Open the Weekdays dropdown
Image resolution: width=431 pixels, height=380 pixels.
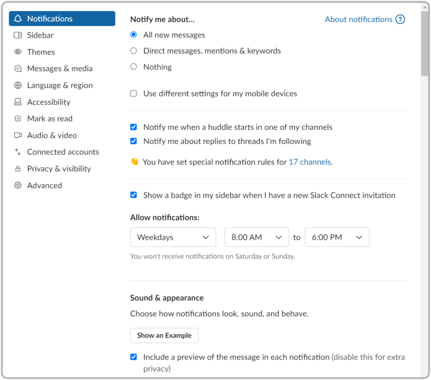coord(173,237)
